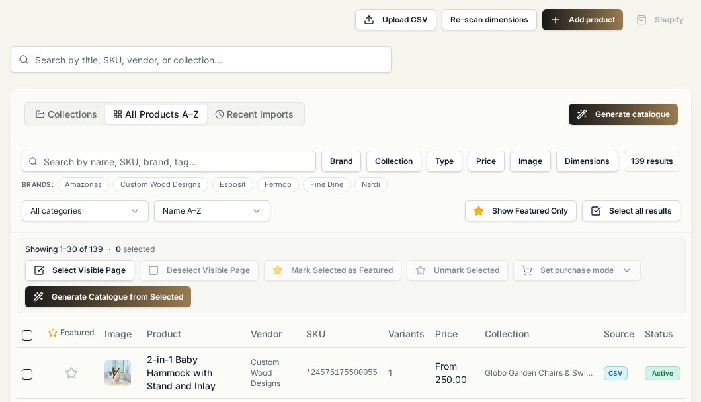Open the Collection filter

pyautogui.click(x=393, y=161)
